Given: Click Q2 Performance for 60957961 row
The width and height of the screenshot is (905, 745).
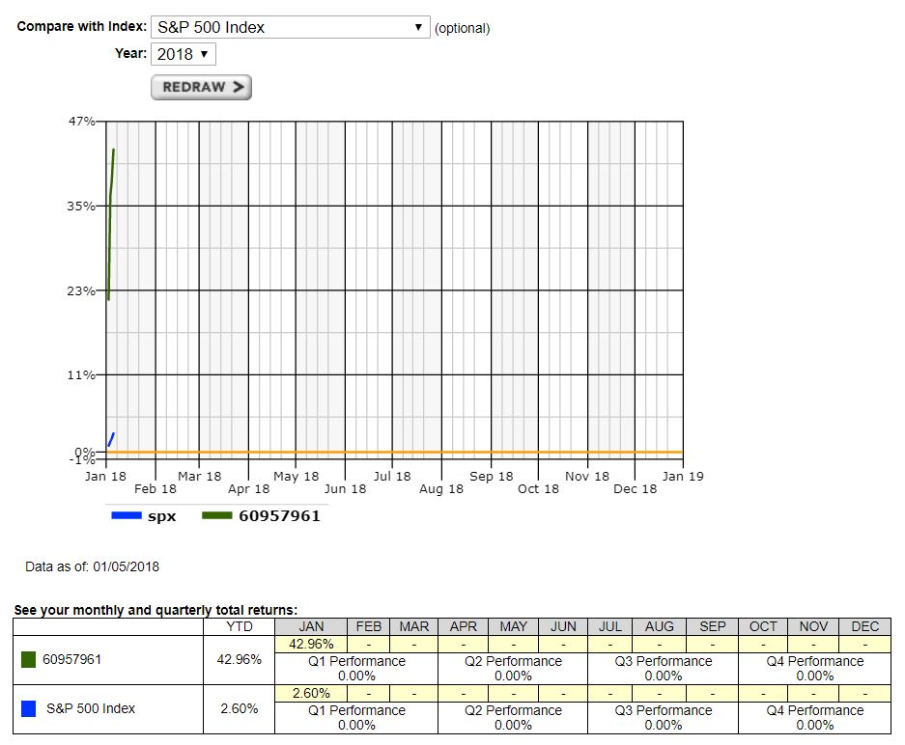Looking at the screenshot, I should [x=513, y=669].
